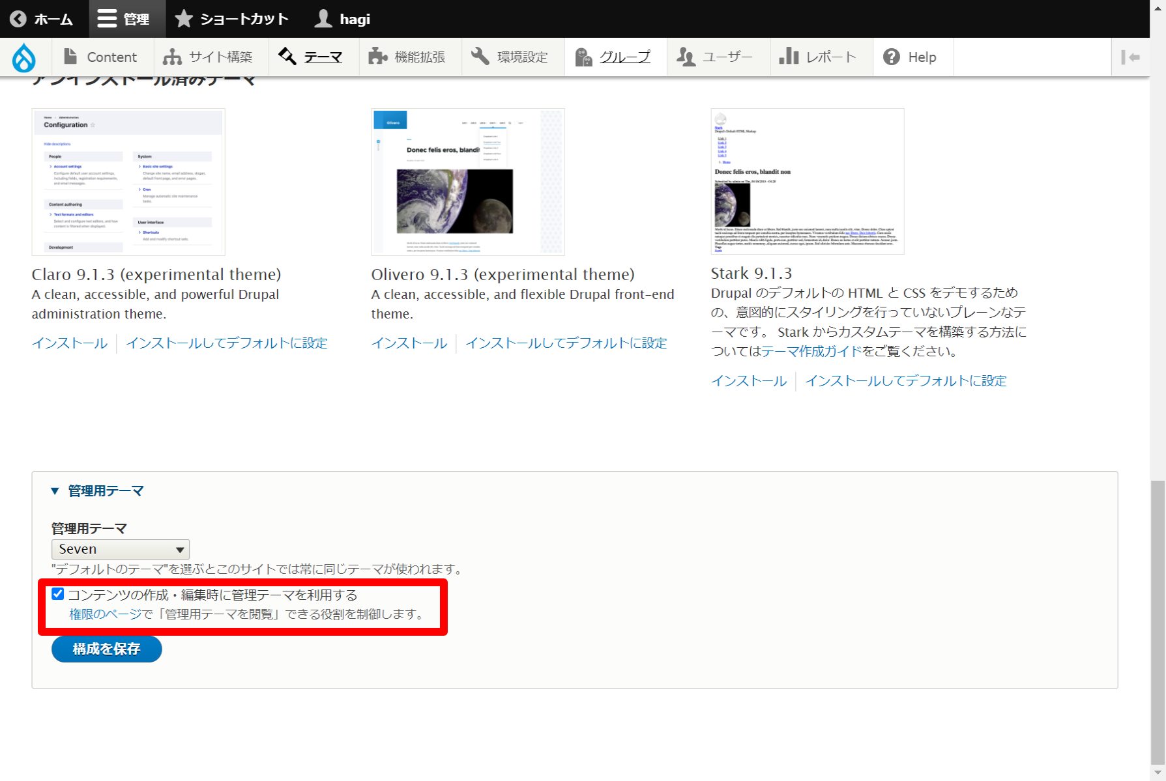This screenshot has height=781, width=1166.
Task: Click the サイト構築 hierarchy icon
Action: 172,57
